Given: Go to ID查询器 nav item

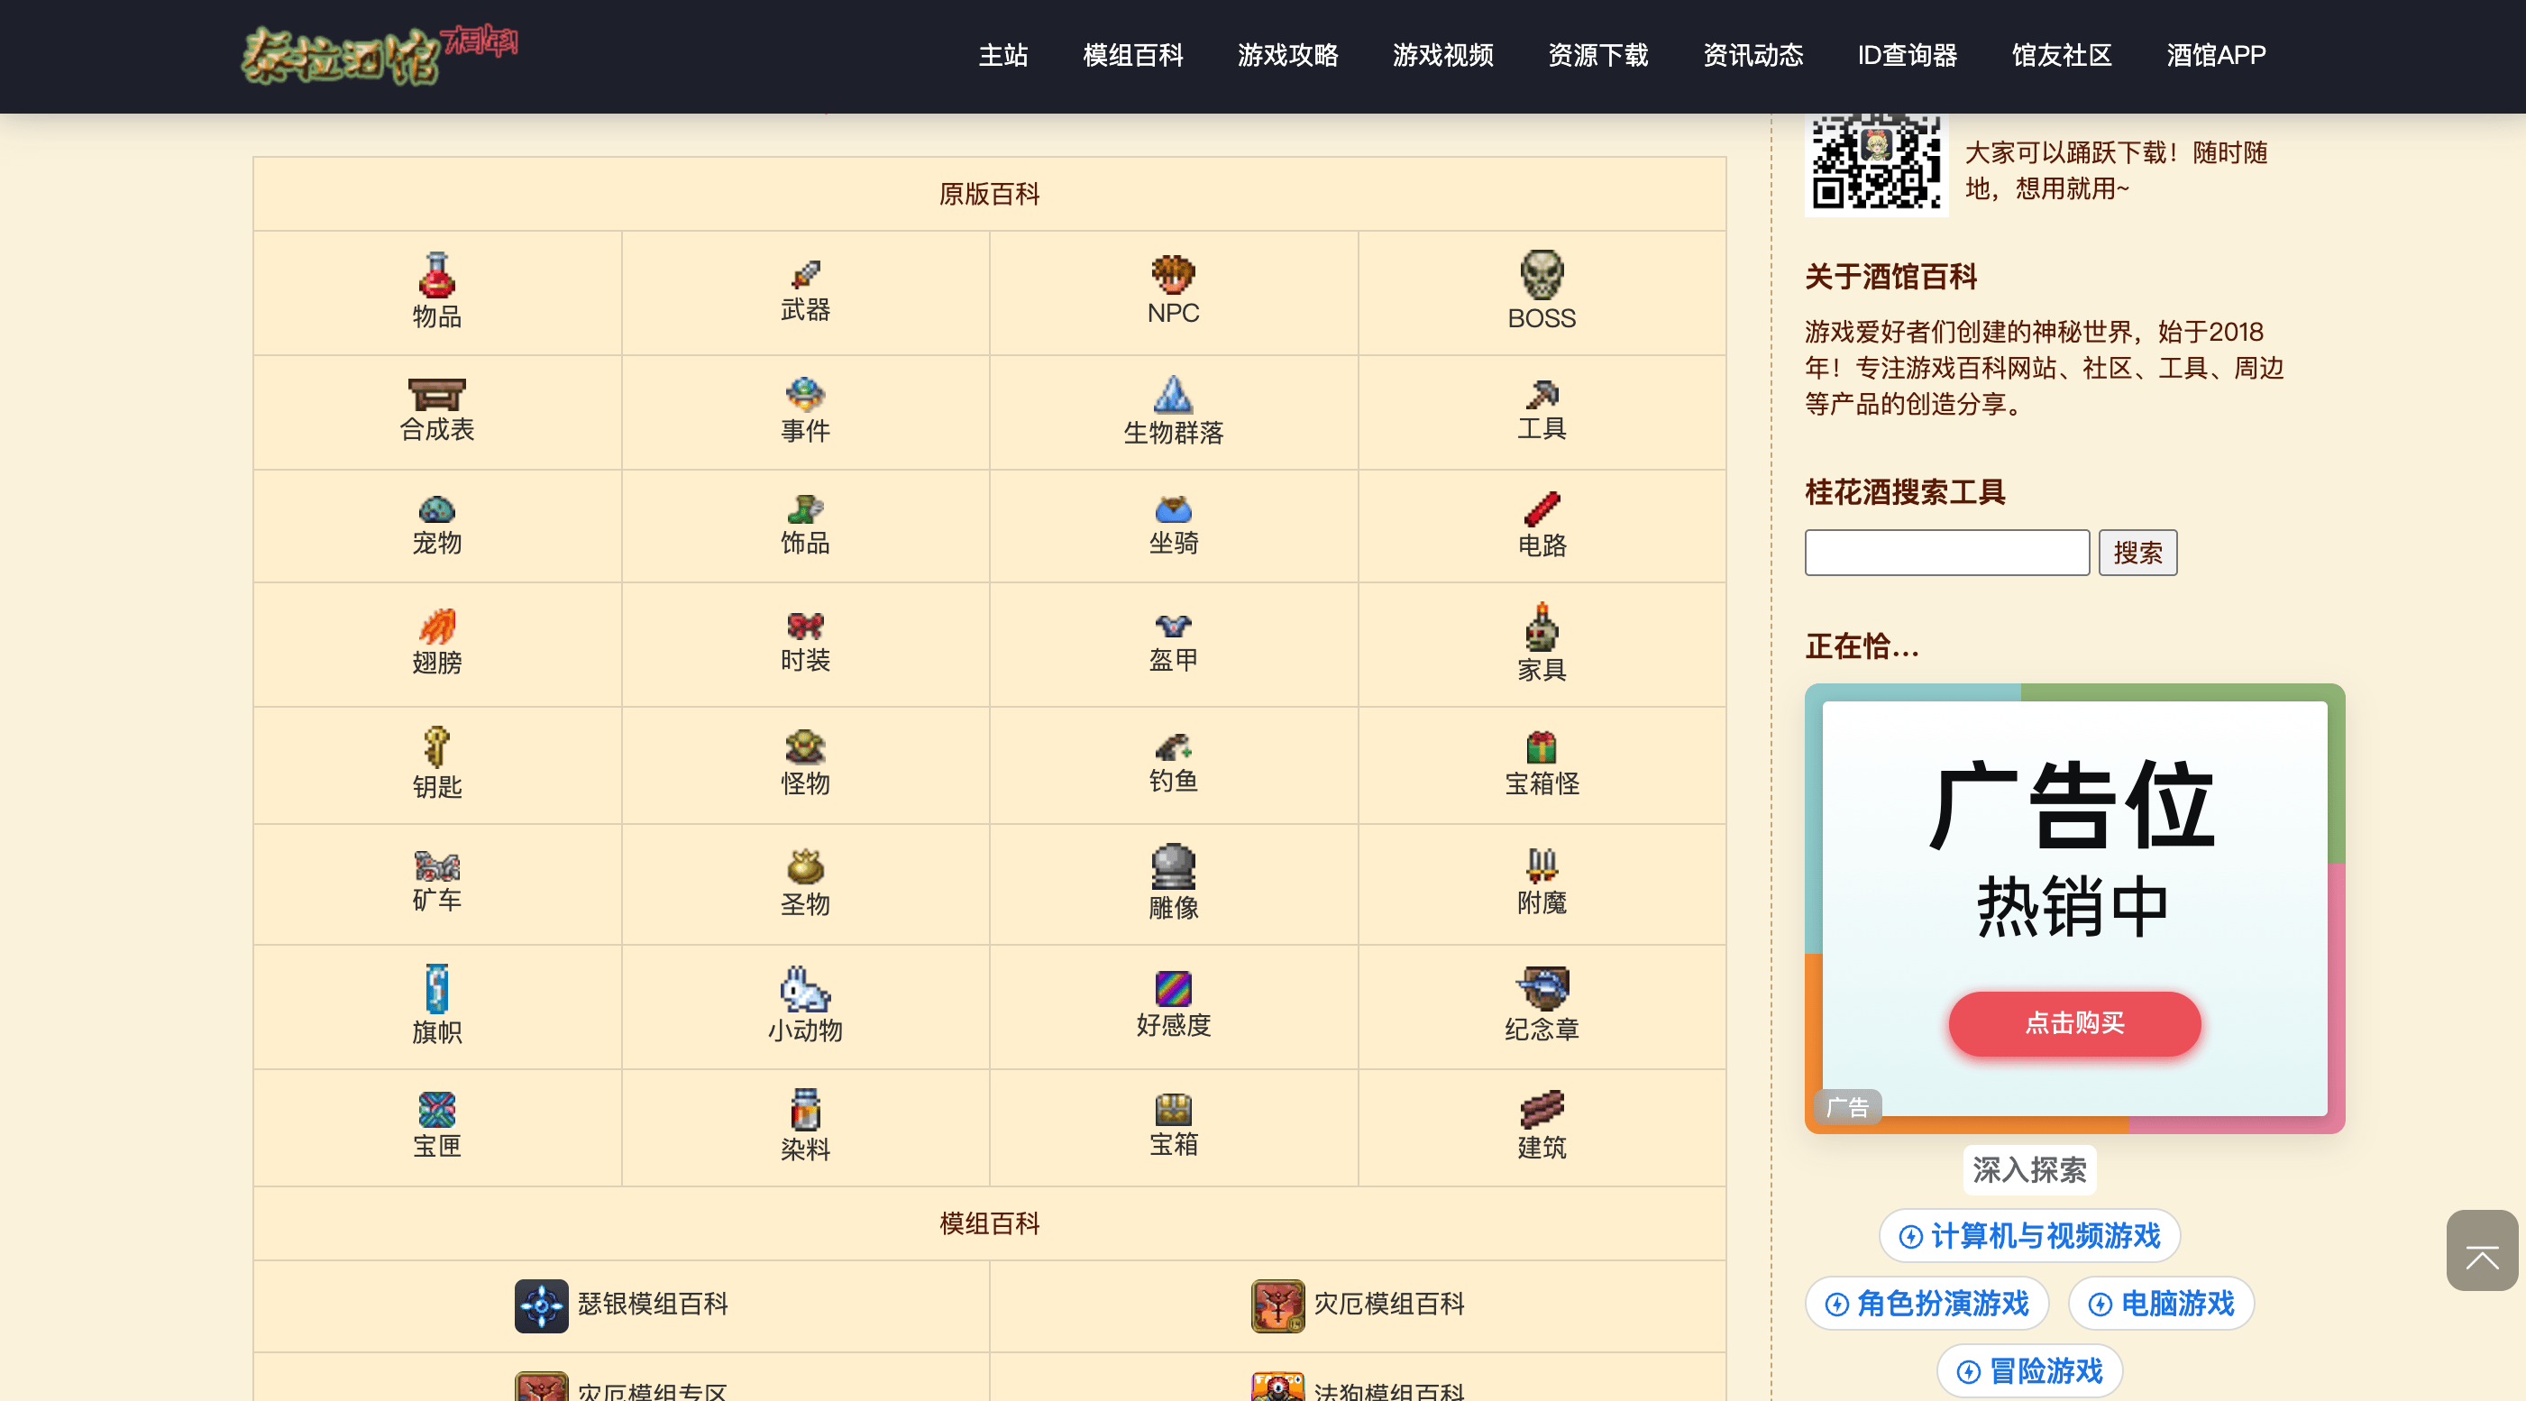Looking at the screenshot, I should pos(1907,56).
